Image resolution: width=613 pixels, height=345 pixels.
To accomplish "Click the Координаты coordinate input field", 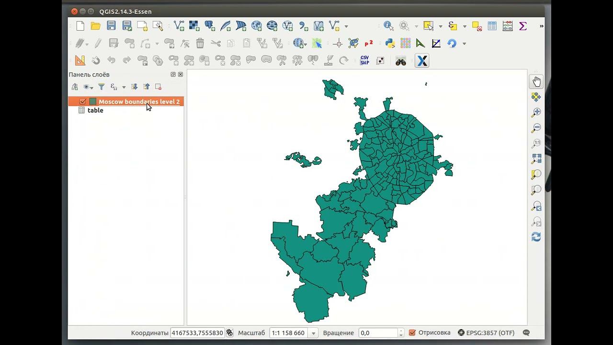I will (x=197, y=333).
